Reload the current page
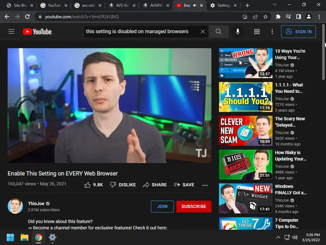The width and height of the screenshot is (326, 245). click(27, 17)
